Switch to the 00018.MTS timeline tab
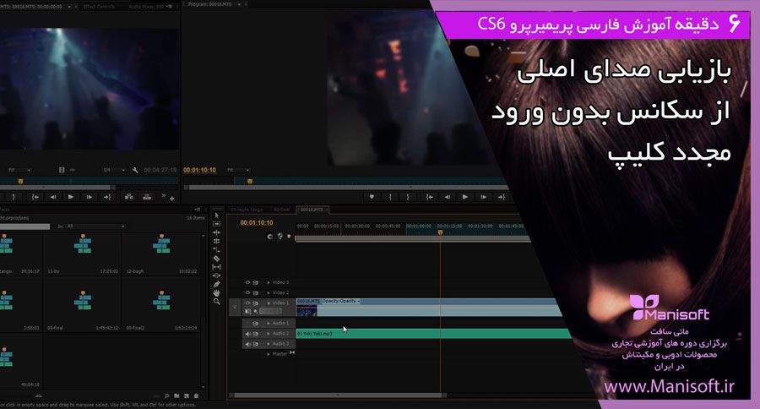Image resolution: width=760 pixels, height=409 pixels. point(313,210)
